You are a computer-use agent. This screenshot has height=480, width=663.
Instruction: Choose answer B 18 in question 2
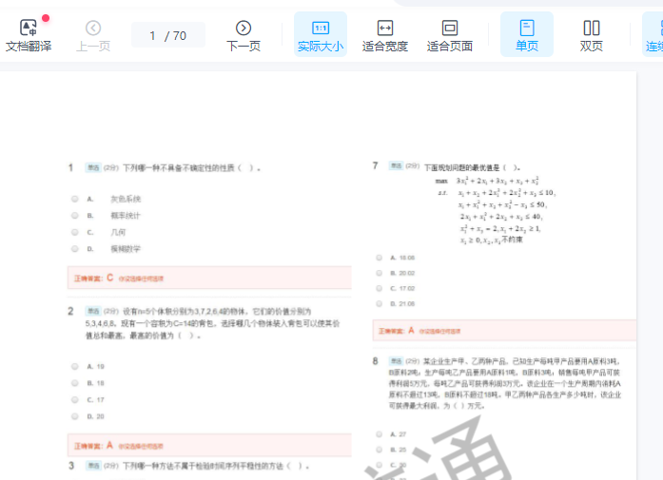pos(75,383)
